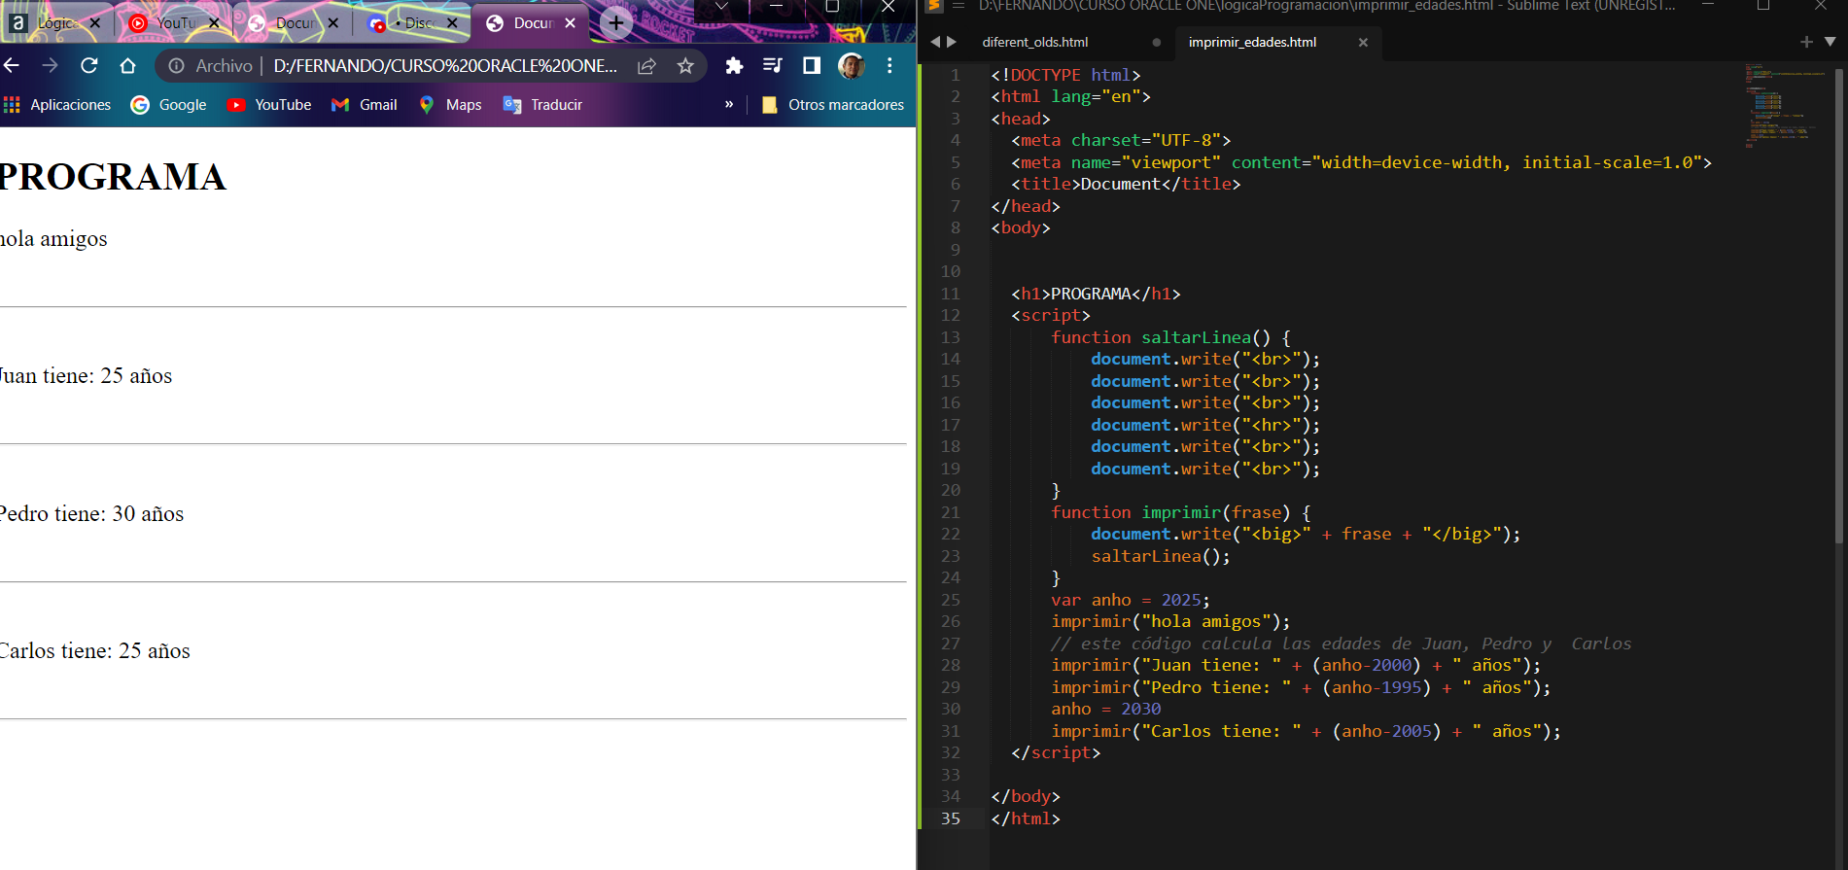Go to next Sublime tab arrow

952,42
